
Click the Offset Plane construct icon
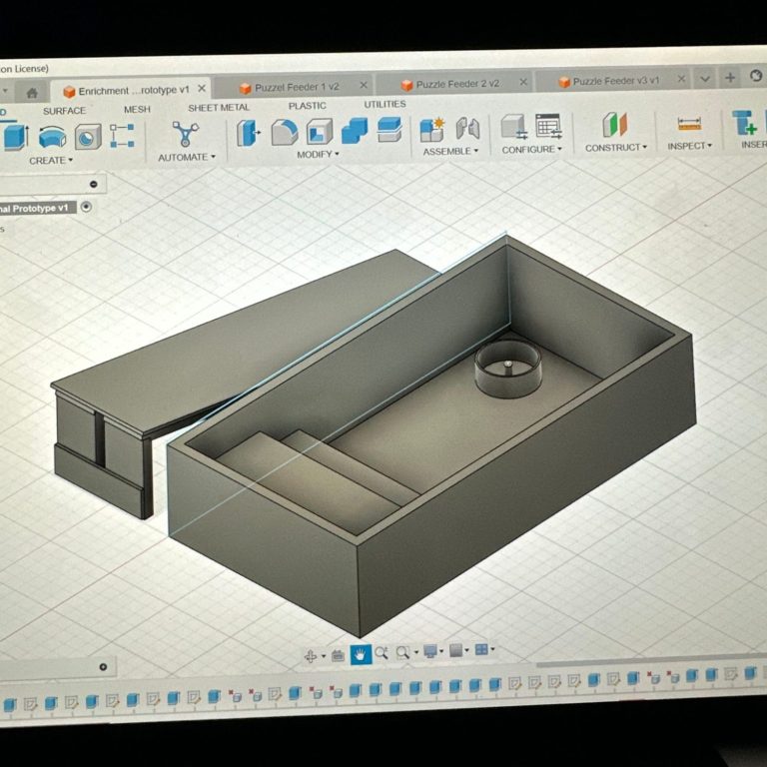614,126
